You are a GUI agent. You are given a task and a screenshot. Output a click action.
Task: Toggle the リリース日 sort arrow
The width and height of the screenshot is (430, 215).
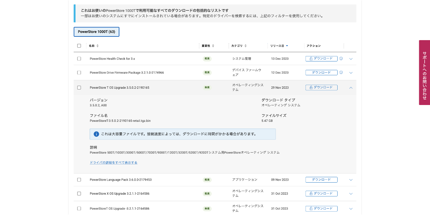click(x=287, y=46)
